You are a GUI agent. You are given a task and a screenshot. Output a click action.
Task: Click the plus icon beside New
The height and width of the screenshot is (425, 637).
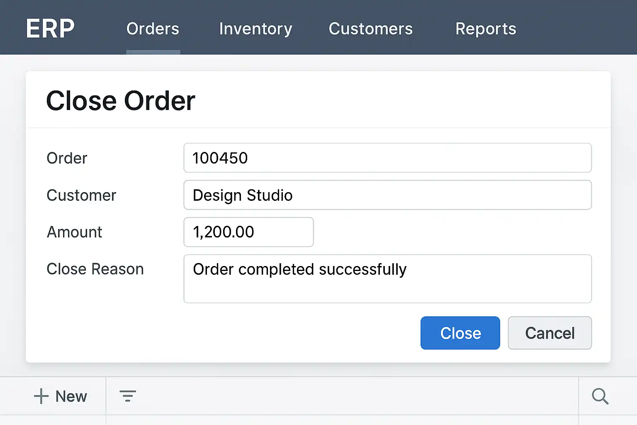click(41, 396)
